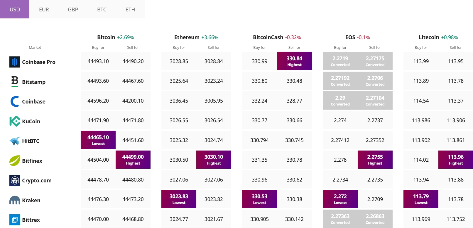The height and width of the screenshot is (228, 473).
Task: Click the HitBTC logo icon
Action: pos(15,141)
